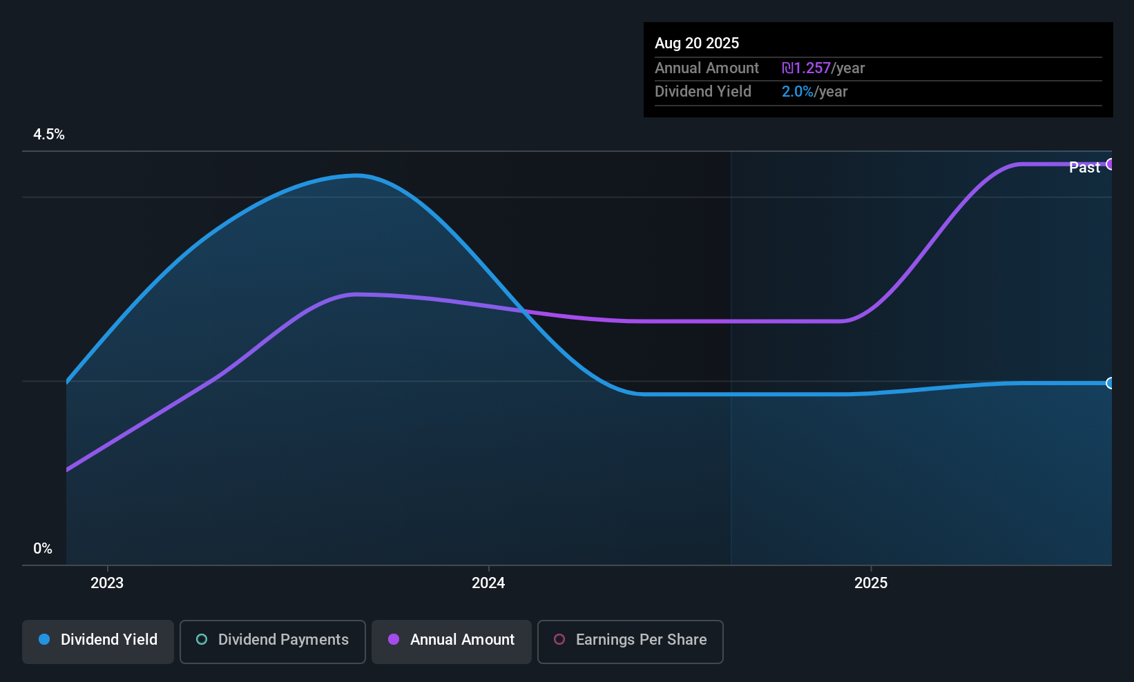Click the Past label on chart
The width and height of the screenshot is (1134, 682).
coord(1084,167)
